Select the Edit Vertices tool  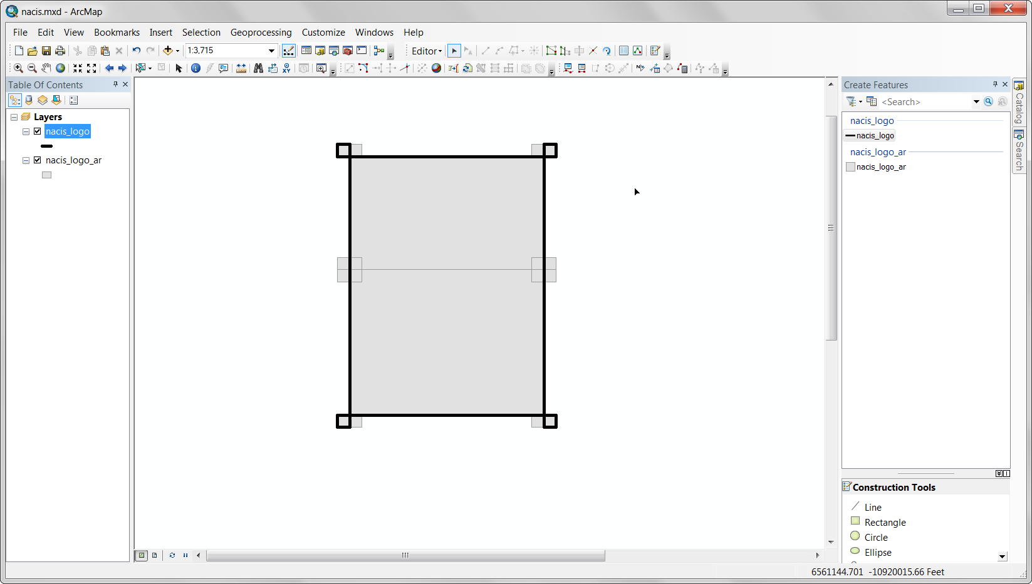551,51
